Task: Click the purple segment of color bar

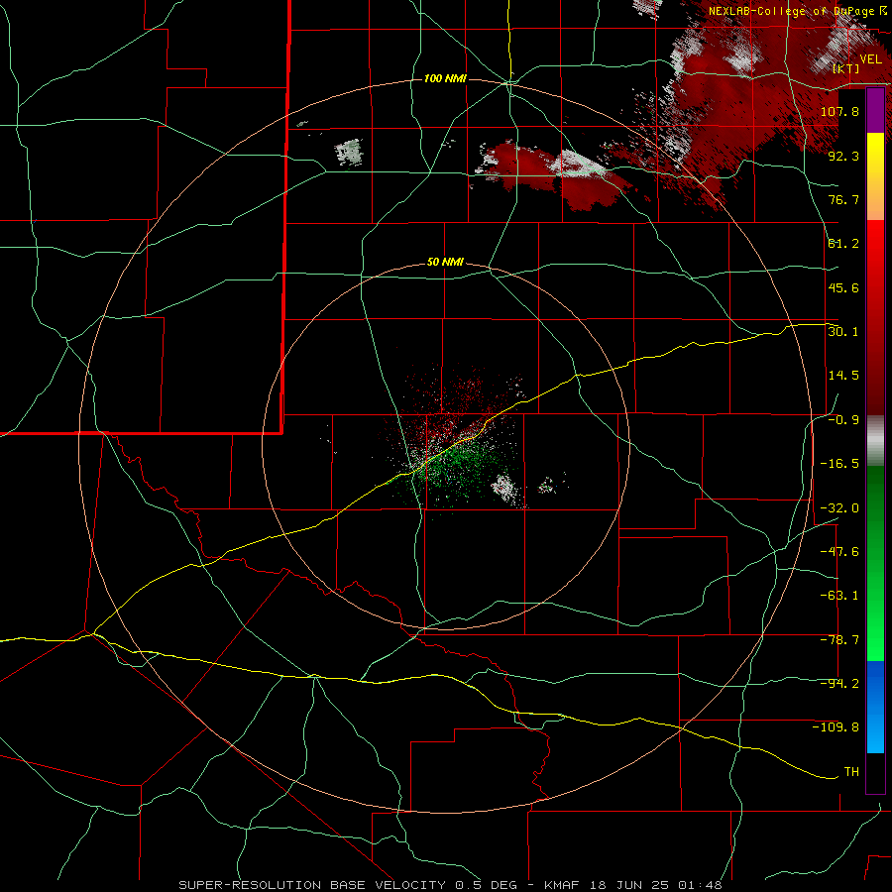Action: coord(875,110)
